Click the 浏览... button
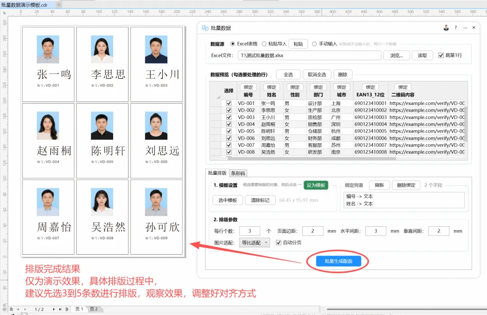This screenshot has width=487, height=315. coord(397,55)
